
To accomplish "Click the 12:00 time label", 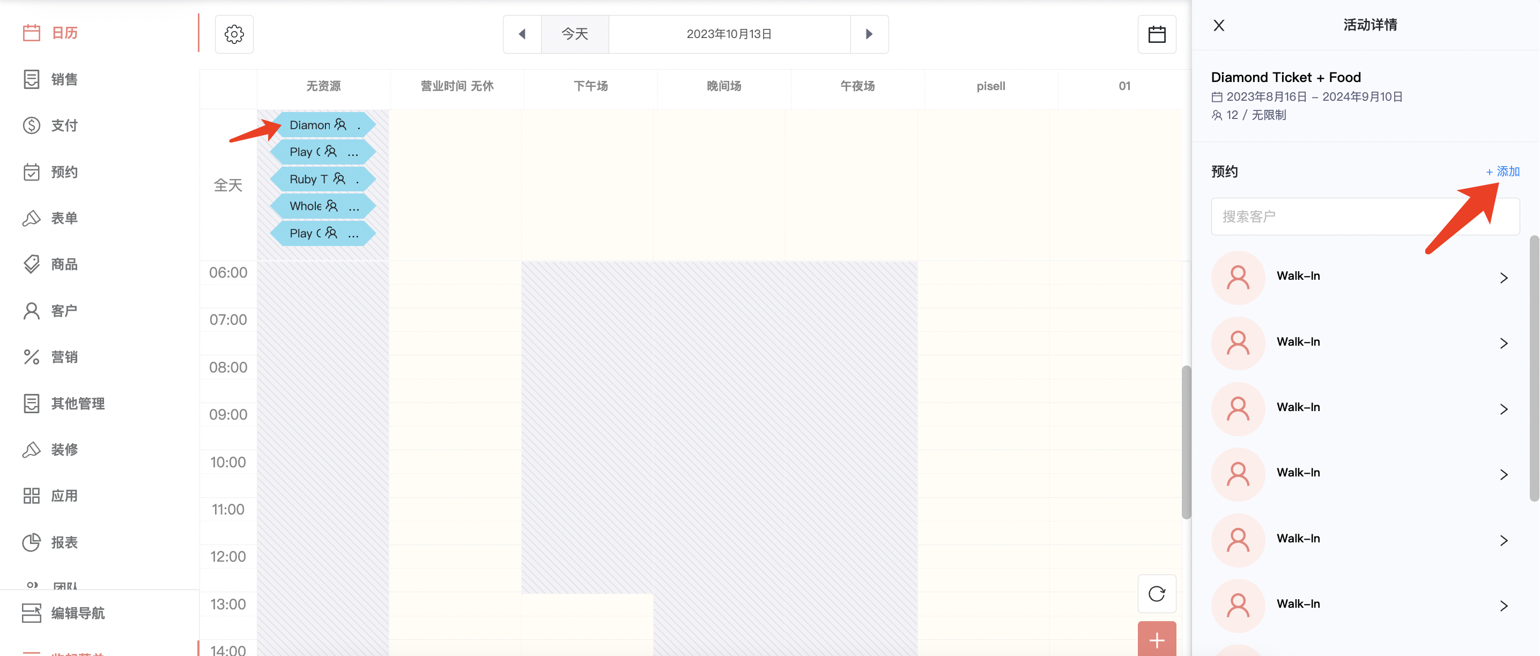I will point(228,556).
